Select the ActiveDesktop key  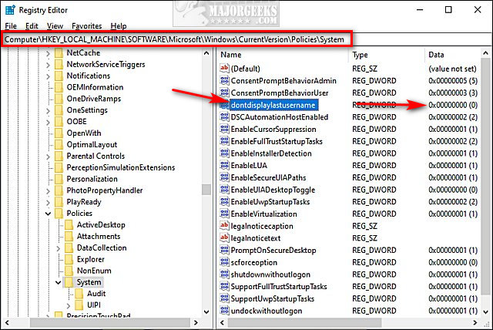(x=101, y=225)
